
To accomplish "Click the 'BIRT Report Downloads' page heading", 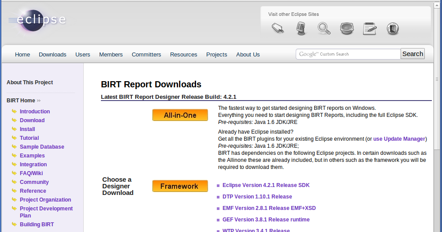I will (x=151, y=84).
